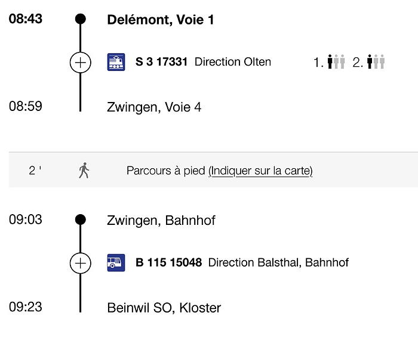Expand intermediate stops for bus B 115
The height and width of the screenshot is (340, 418).
81,262
